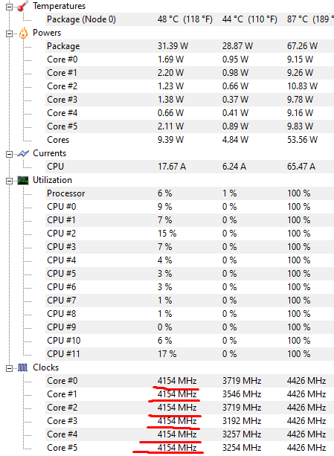Select the Package (Node 0) temperature row
Image resolution: width=334 pixels, height=456 pixels.
tap(190, 19)
